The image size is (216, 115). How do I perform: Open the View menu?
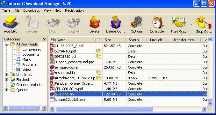pos(47,10)
